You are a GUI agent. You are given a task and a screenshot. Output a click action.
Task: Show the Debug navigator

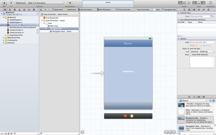[x=24, y=10]
